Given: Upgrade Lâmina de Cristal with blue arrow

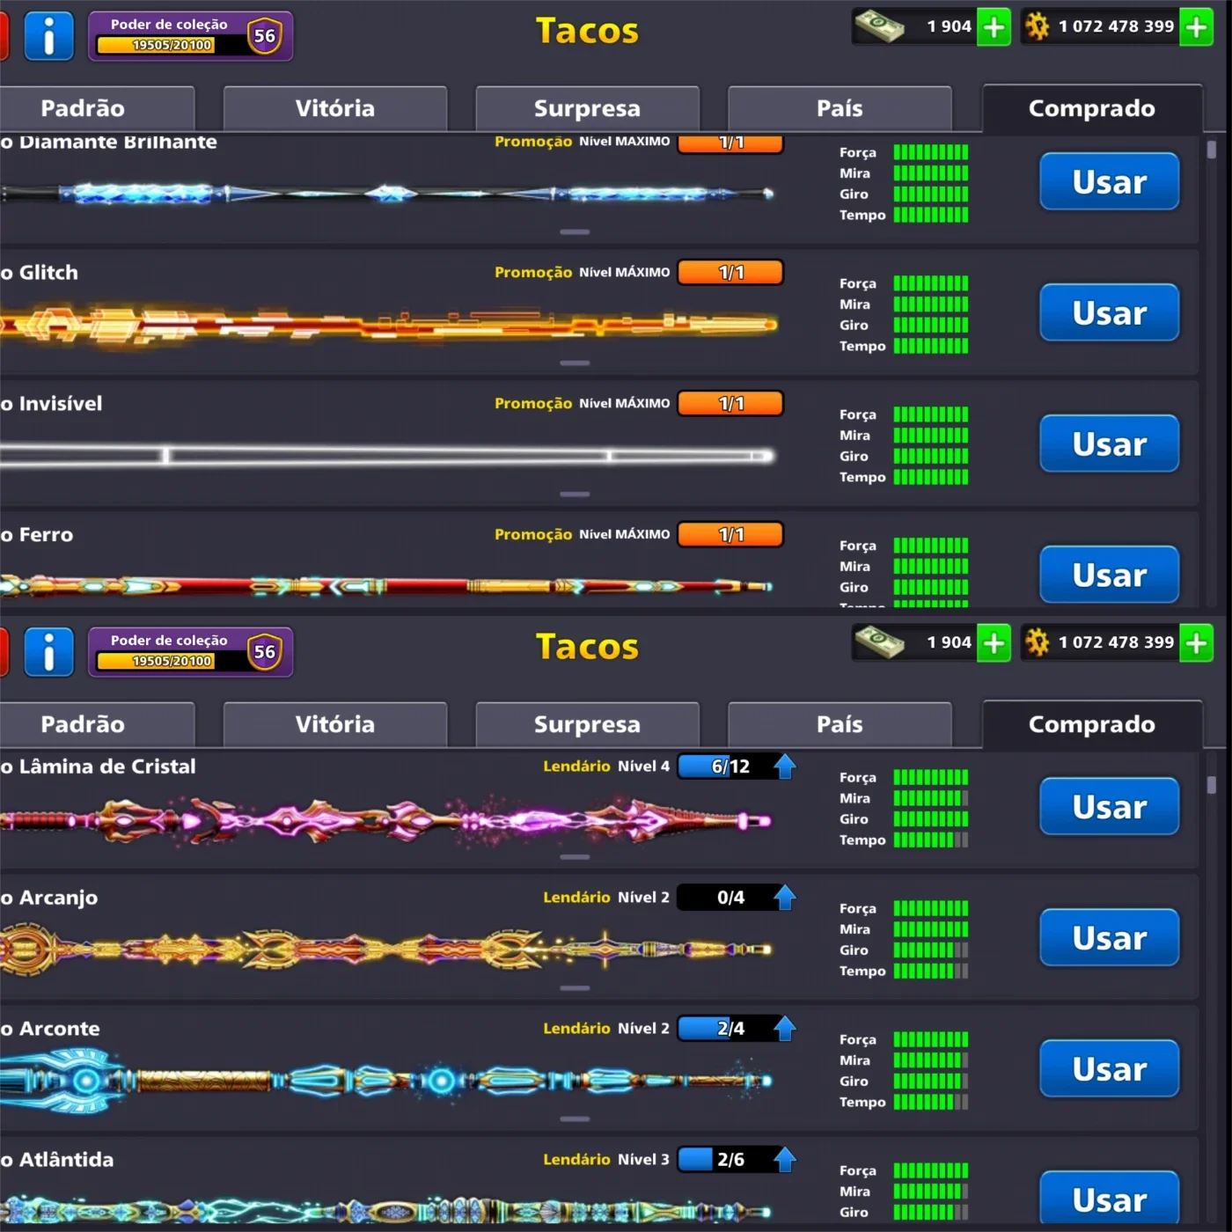Looking at the screenshot, I should 785,766.
